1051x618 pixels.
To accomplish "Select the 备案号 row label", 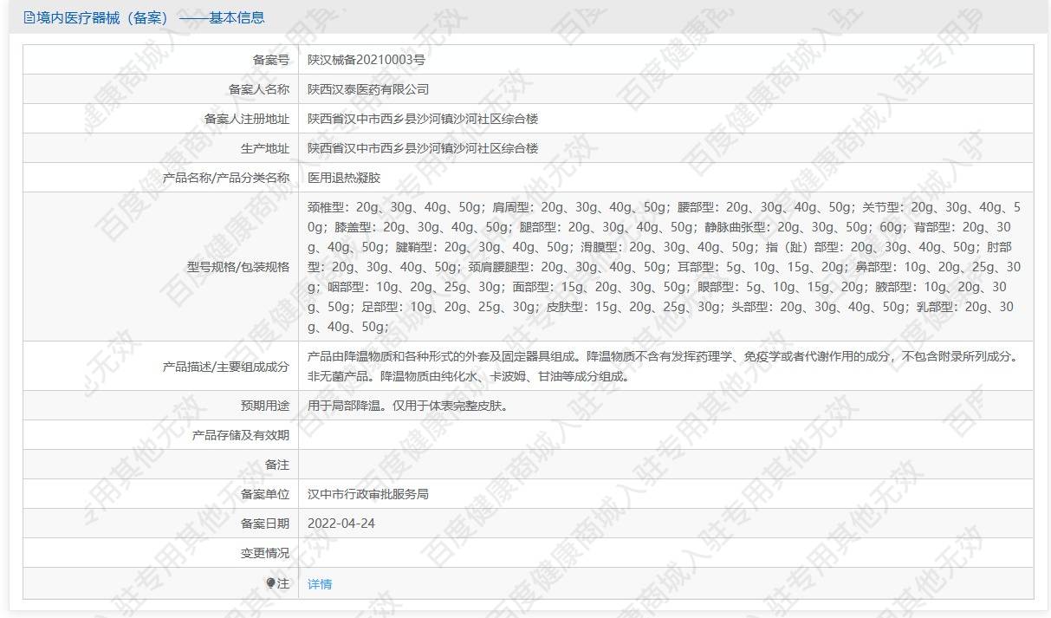I will 271,60.
